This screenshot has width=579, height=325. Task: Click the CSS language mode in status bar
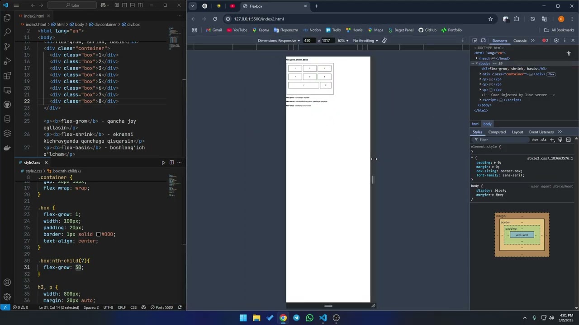133,307
